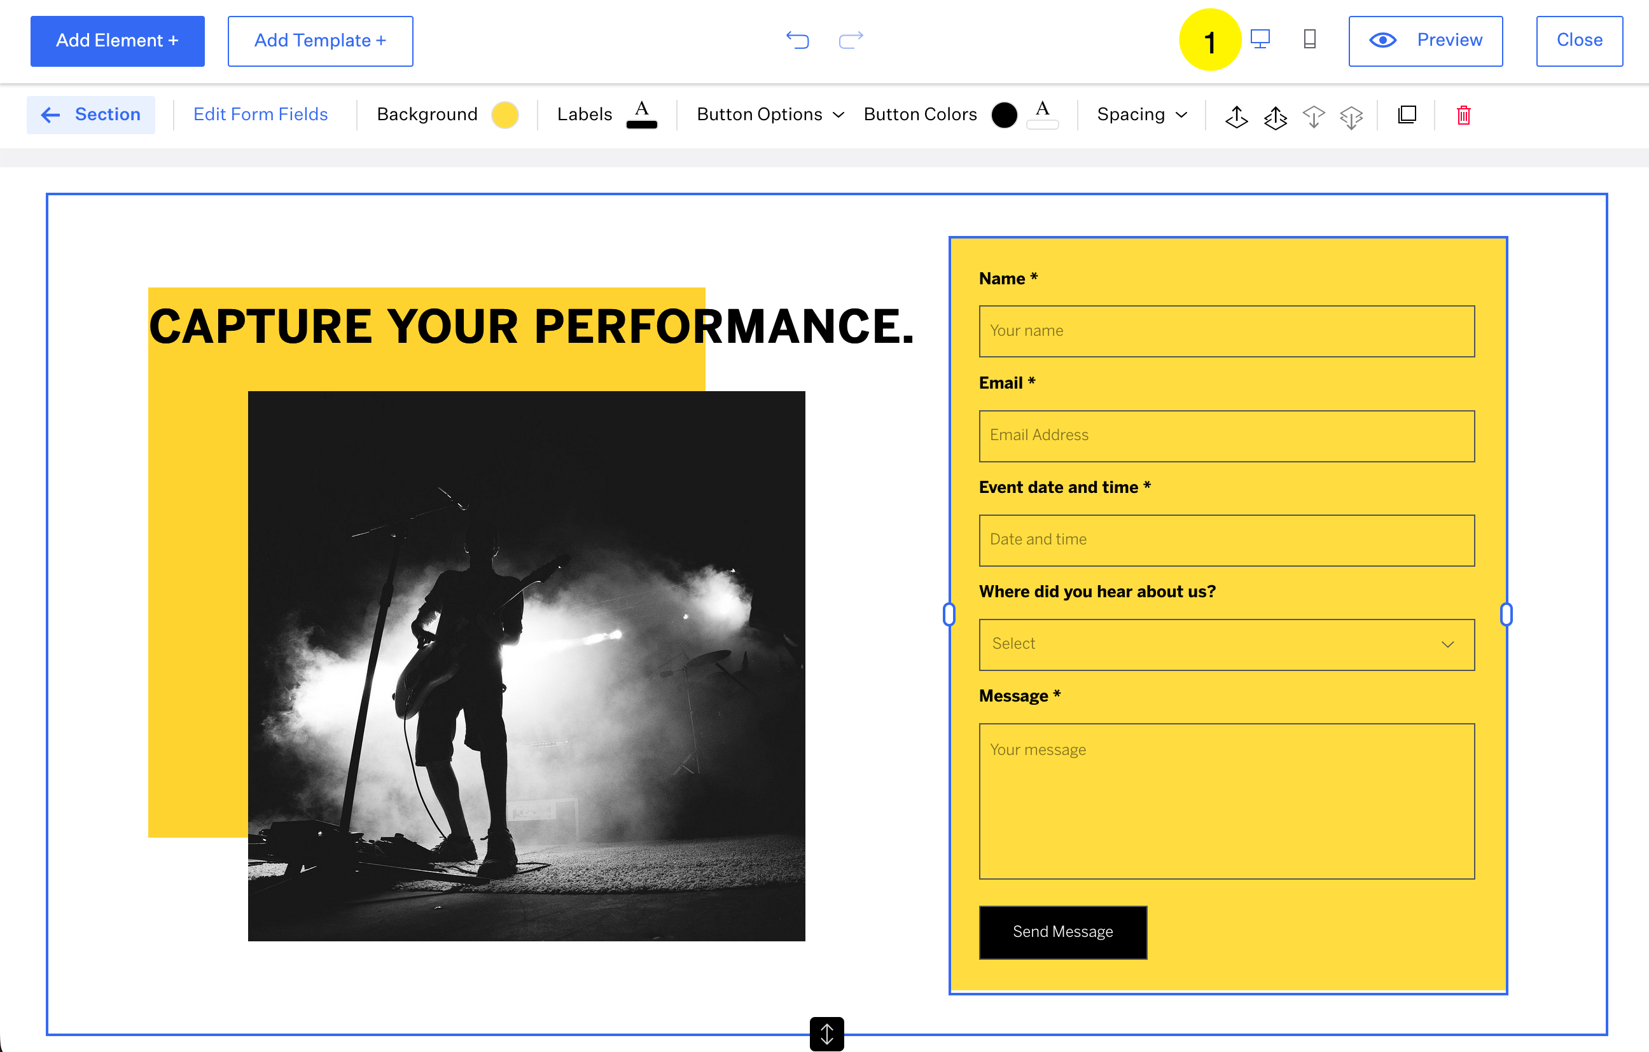Open Edit Form Fields
1649x1052 pixels.
pyautogui.click(x=260, y=114)
